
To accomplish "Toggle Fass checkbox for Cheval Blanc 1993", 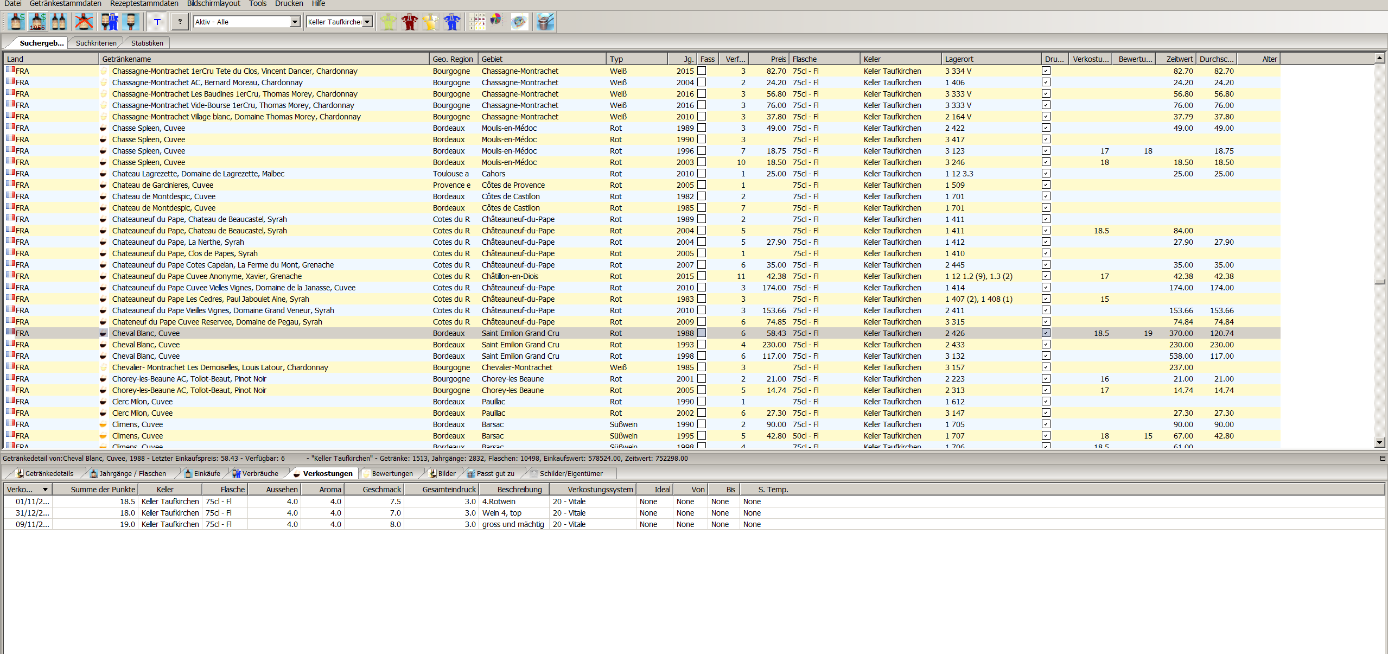I will [702, 345].
